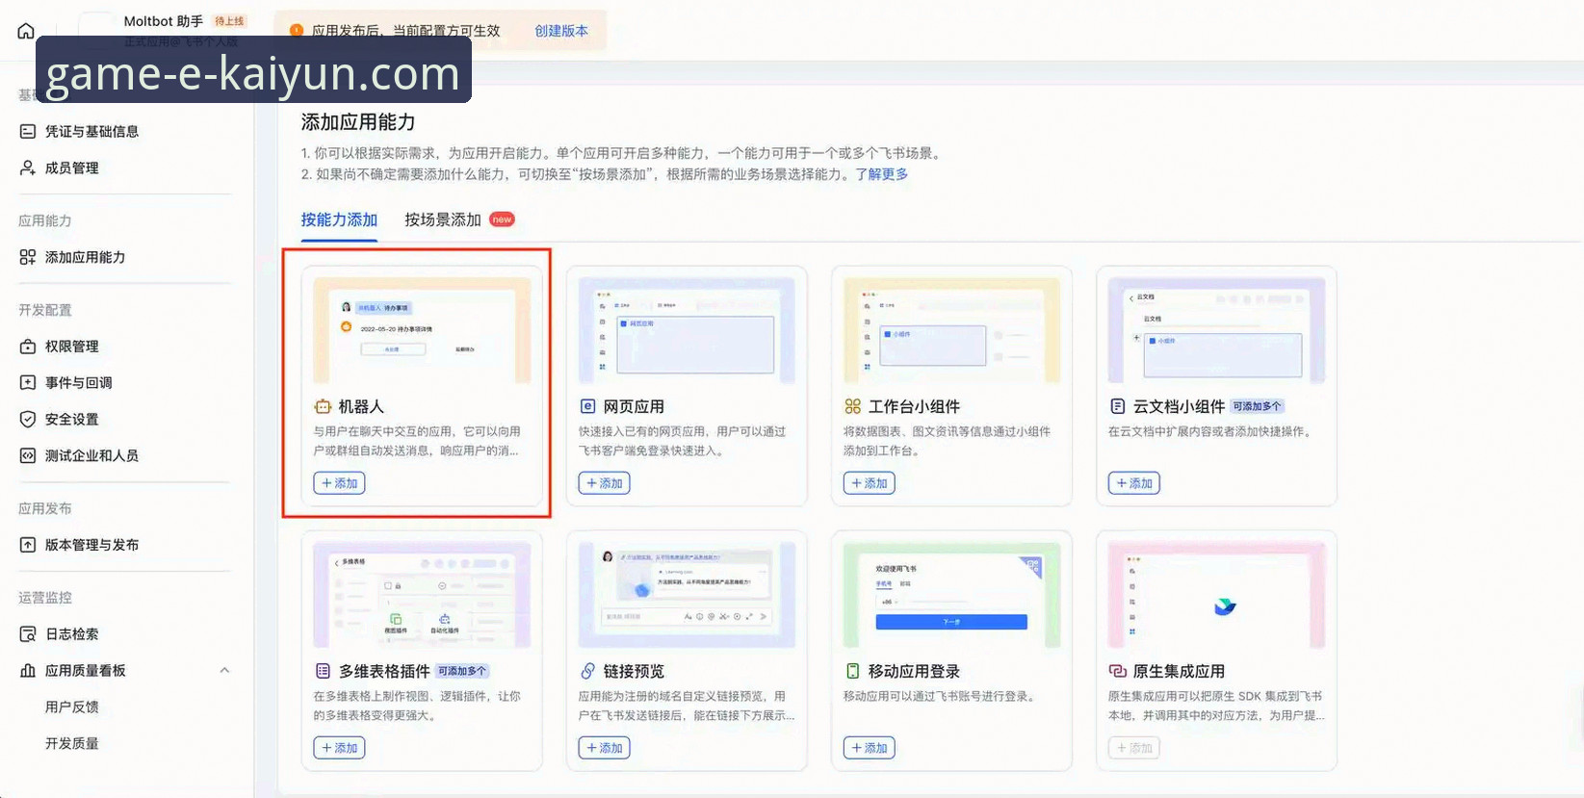This screenshot has width=1584, height=798.
Task: Click 创建版本 link in banner
Action: pyautogui.click(x=561, y=31)
